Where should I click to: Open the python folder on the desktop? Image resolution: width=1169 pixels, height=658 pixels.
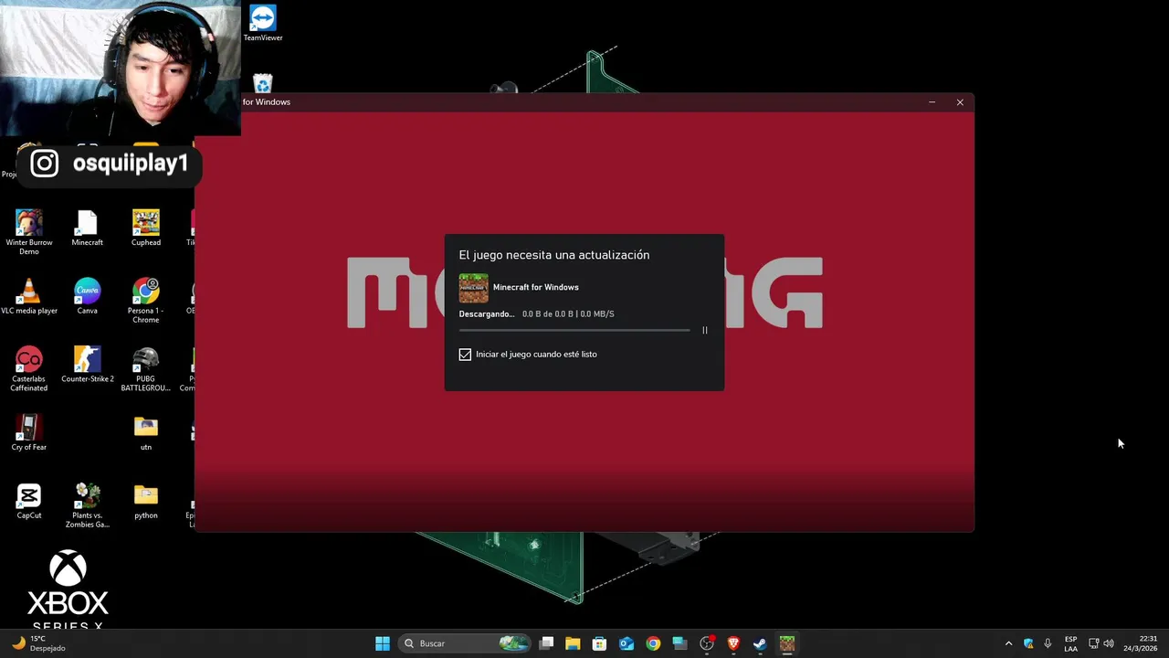pyautogui.click(x=146, y=501)
